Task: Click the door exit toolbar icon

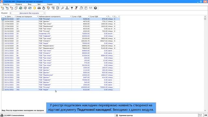Action: click(x=58, y=8)
